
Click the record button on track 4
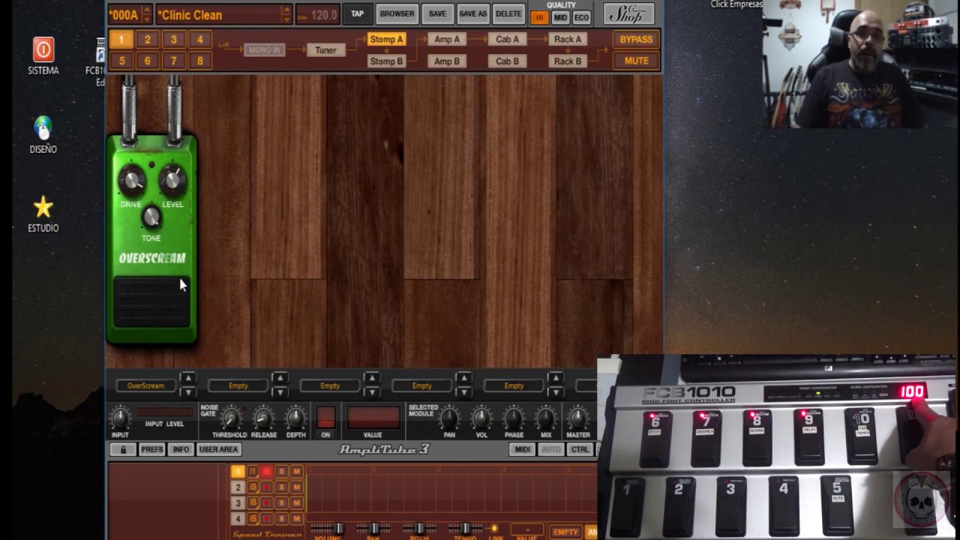pyautogui.click(x=266, y=518)
